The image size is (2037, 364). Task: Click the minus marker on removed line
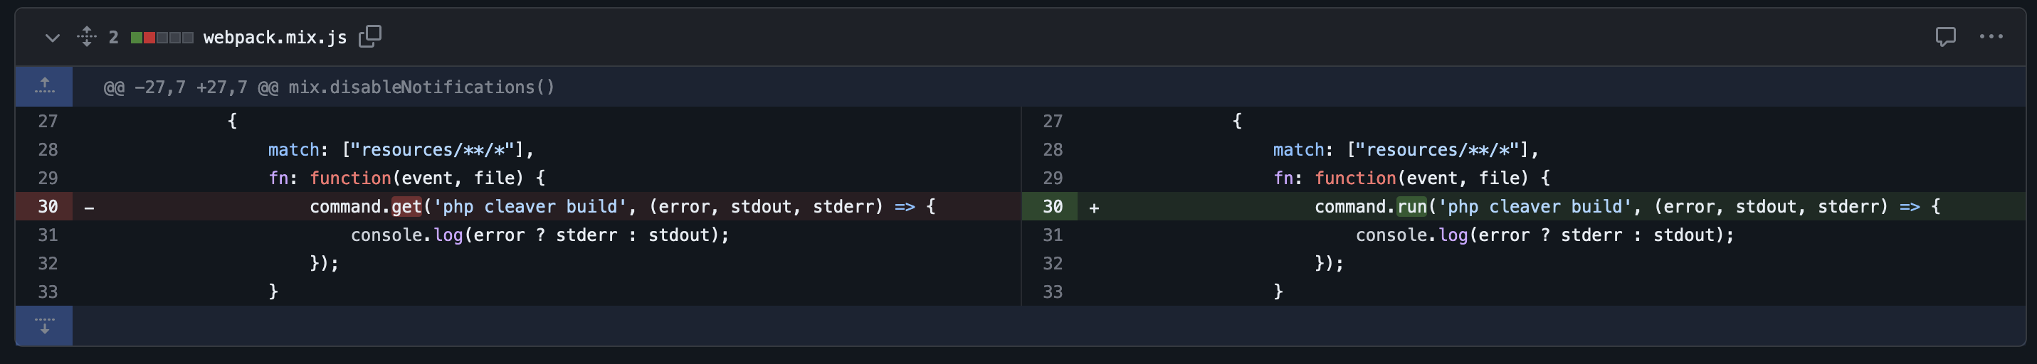point(90,208)
